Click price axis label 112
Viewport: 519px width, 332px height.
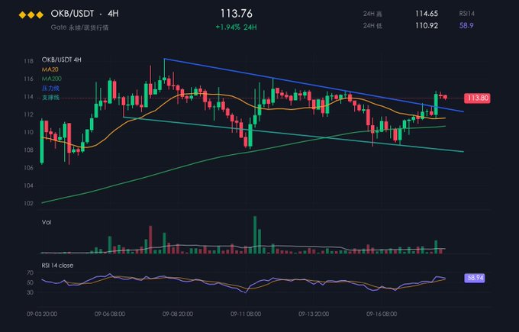pos(28,114)
